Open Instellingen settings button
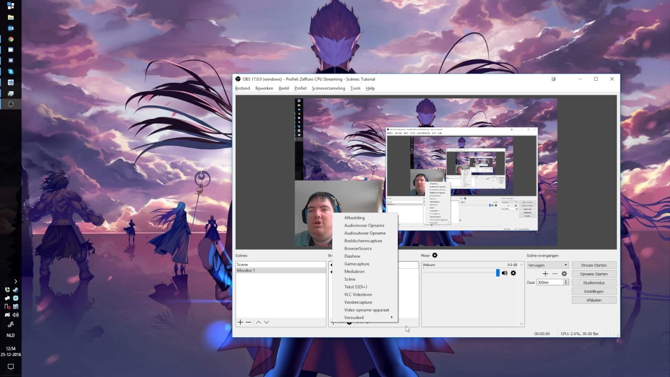This screenshot has height=377, width=670. pyautogui.click(x=594, y=292)
